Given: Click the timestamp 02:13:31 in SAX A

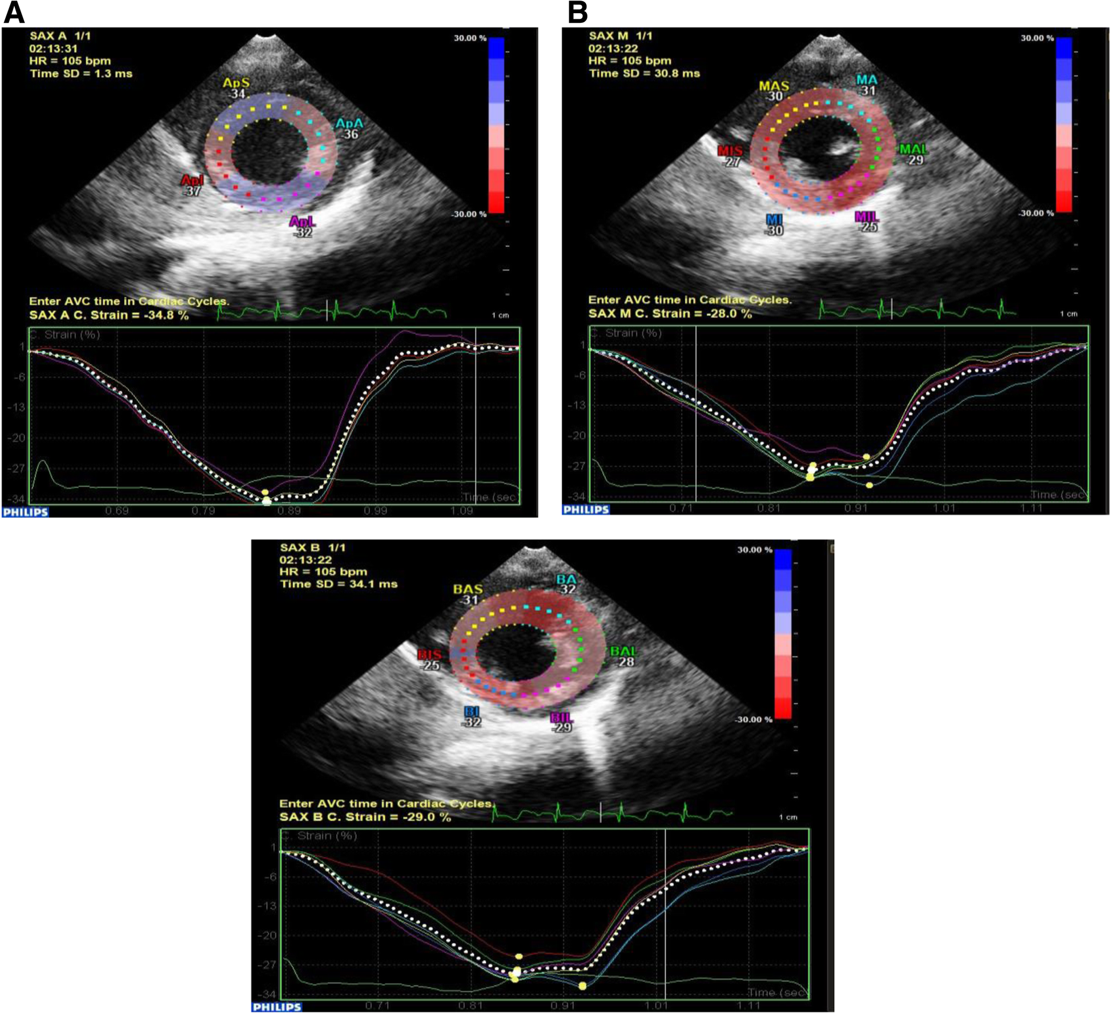Looking at the screenshot, I should pos(53,49).
